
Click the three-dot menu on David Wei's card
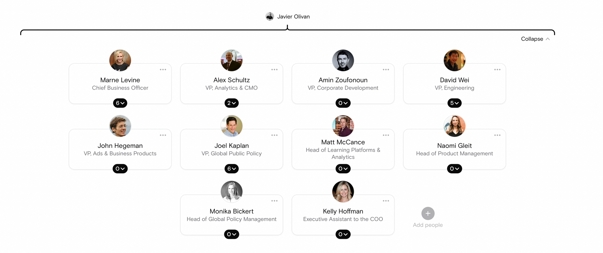[497, 69]
